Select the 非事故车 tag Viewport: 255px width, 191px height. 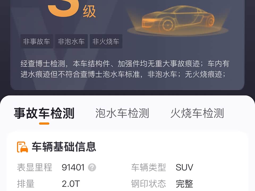(37, 41)
